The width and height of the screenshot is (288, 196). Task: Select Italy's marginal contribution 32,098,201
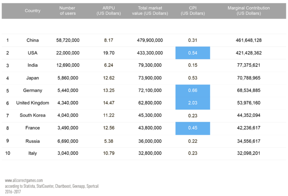249,153
